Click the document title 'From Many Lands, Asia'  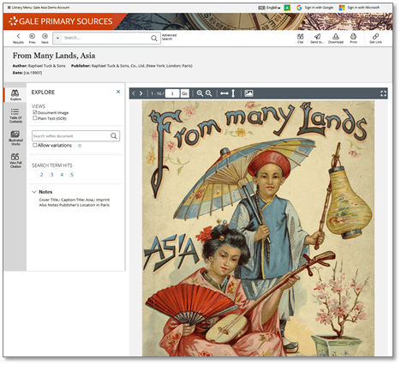pyautogui.click(x=54, y=56)
